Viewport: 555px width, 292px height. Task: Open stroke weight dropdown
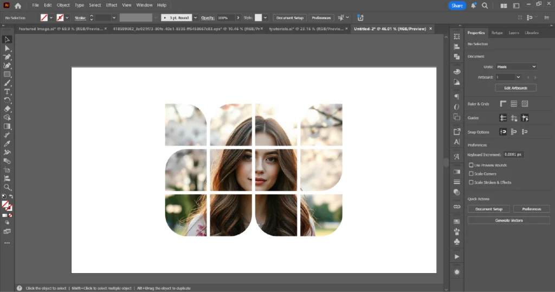pos(114,18)
